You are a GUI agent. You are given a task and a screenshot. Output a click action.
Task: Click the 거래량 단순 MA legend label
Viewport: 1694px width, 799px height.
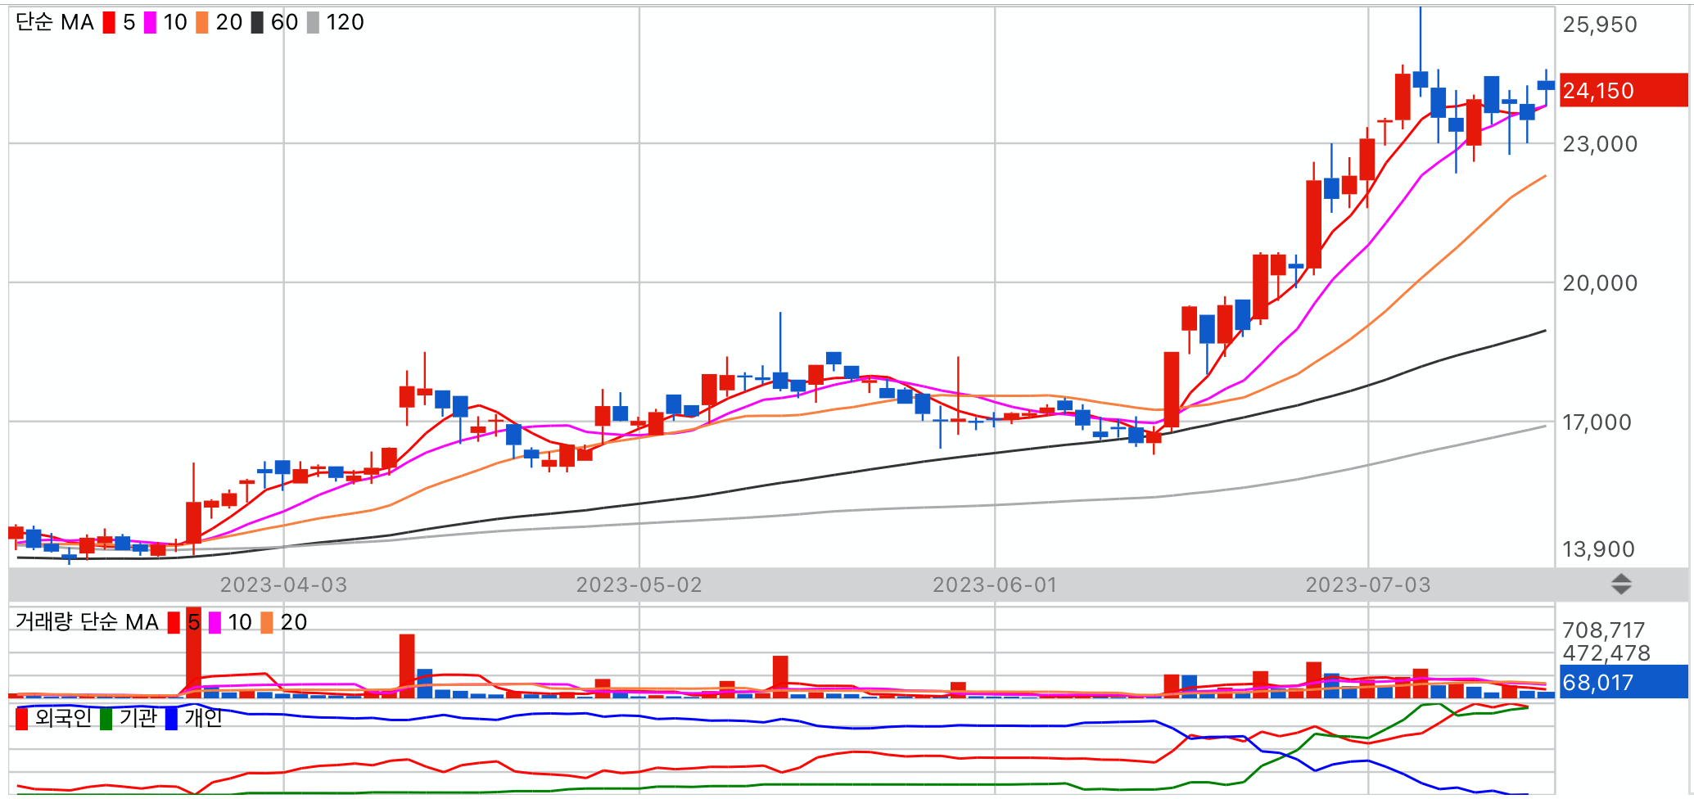(87, 622)
